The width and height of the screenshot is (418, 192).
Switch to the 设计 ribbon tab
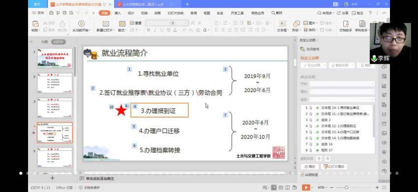[x=131, y=13]
